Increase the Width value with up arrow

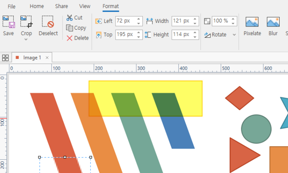click(195, 19)
